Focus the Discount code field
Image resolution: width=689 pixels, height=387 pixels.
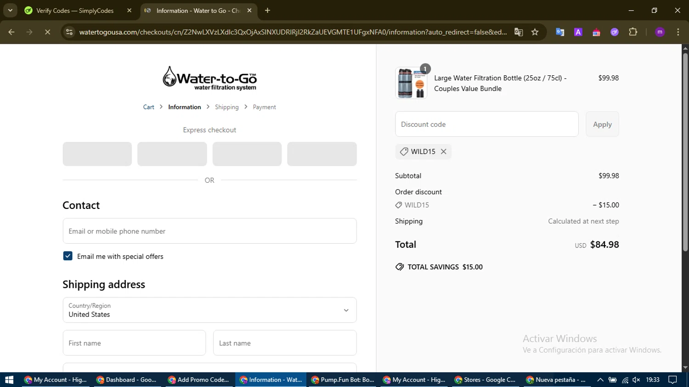[x=486, y=124]
